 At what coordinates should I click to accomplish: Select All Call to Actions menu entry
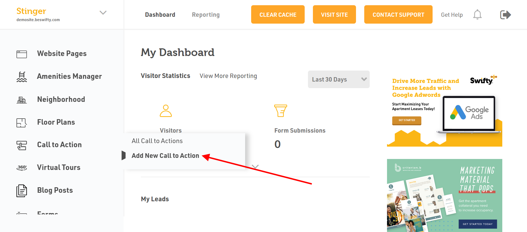(157, 141)
